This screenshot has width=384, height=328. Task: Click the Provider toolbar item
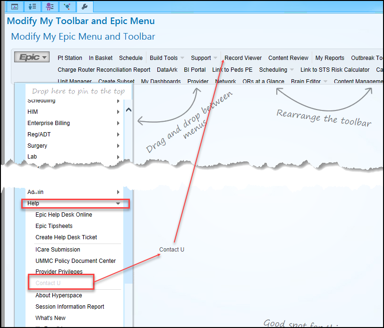pos(198,81)
